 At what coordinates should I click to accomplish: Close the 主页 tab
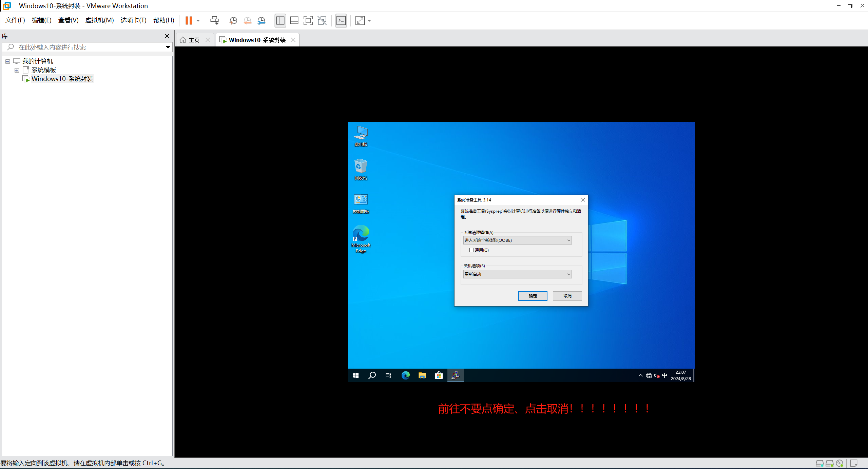click(x=208, y=40)
